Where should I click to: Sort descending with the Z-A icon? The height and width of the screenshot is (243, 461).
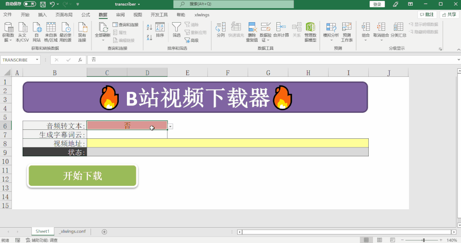[x=150, y=37]
